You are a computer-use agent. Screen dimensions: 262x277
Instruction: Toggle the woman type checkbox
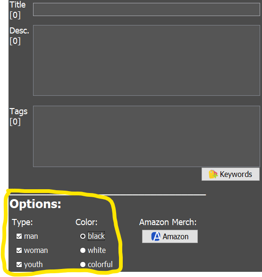coord(19,250)
